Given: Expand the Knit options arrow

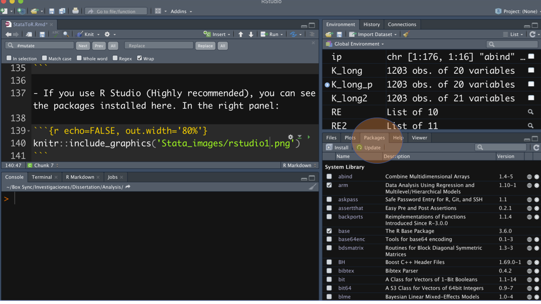Looking at the screenshot, I should click(98, 34).
